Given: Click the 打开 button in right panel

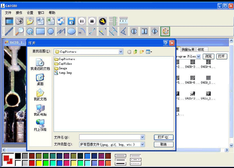Looking at the screenshot, I should point(222,56).
